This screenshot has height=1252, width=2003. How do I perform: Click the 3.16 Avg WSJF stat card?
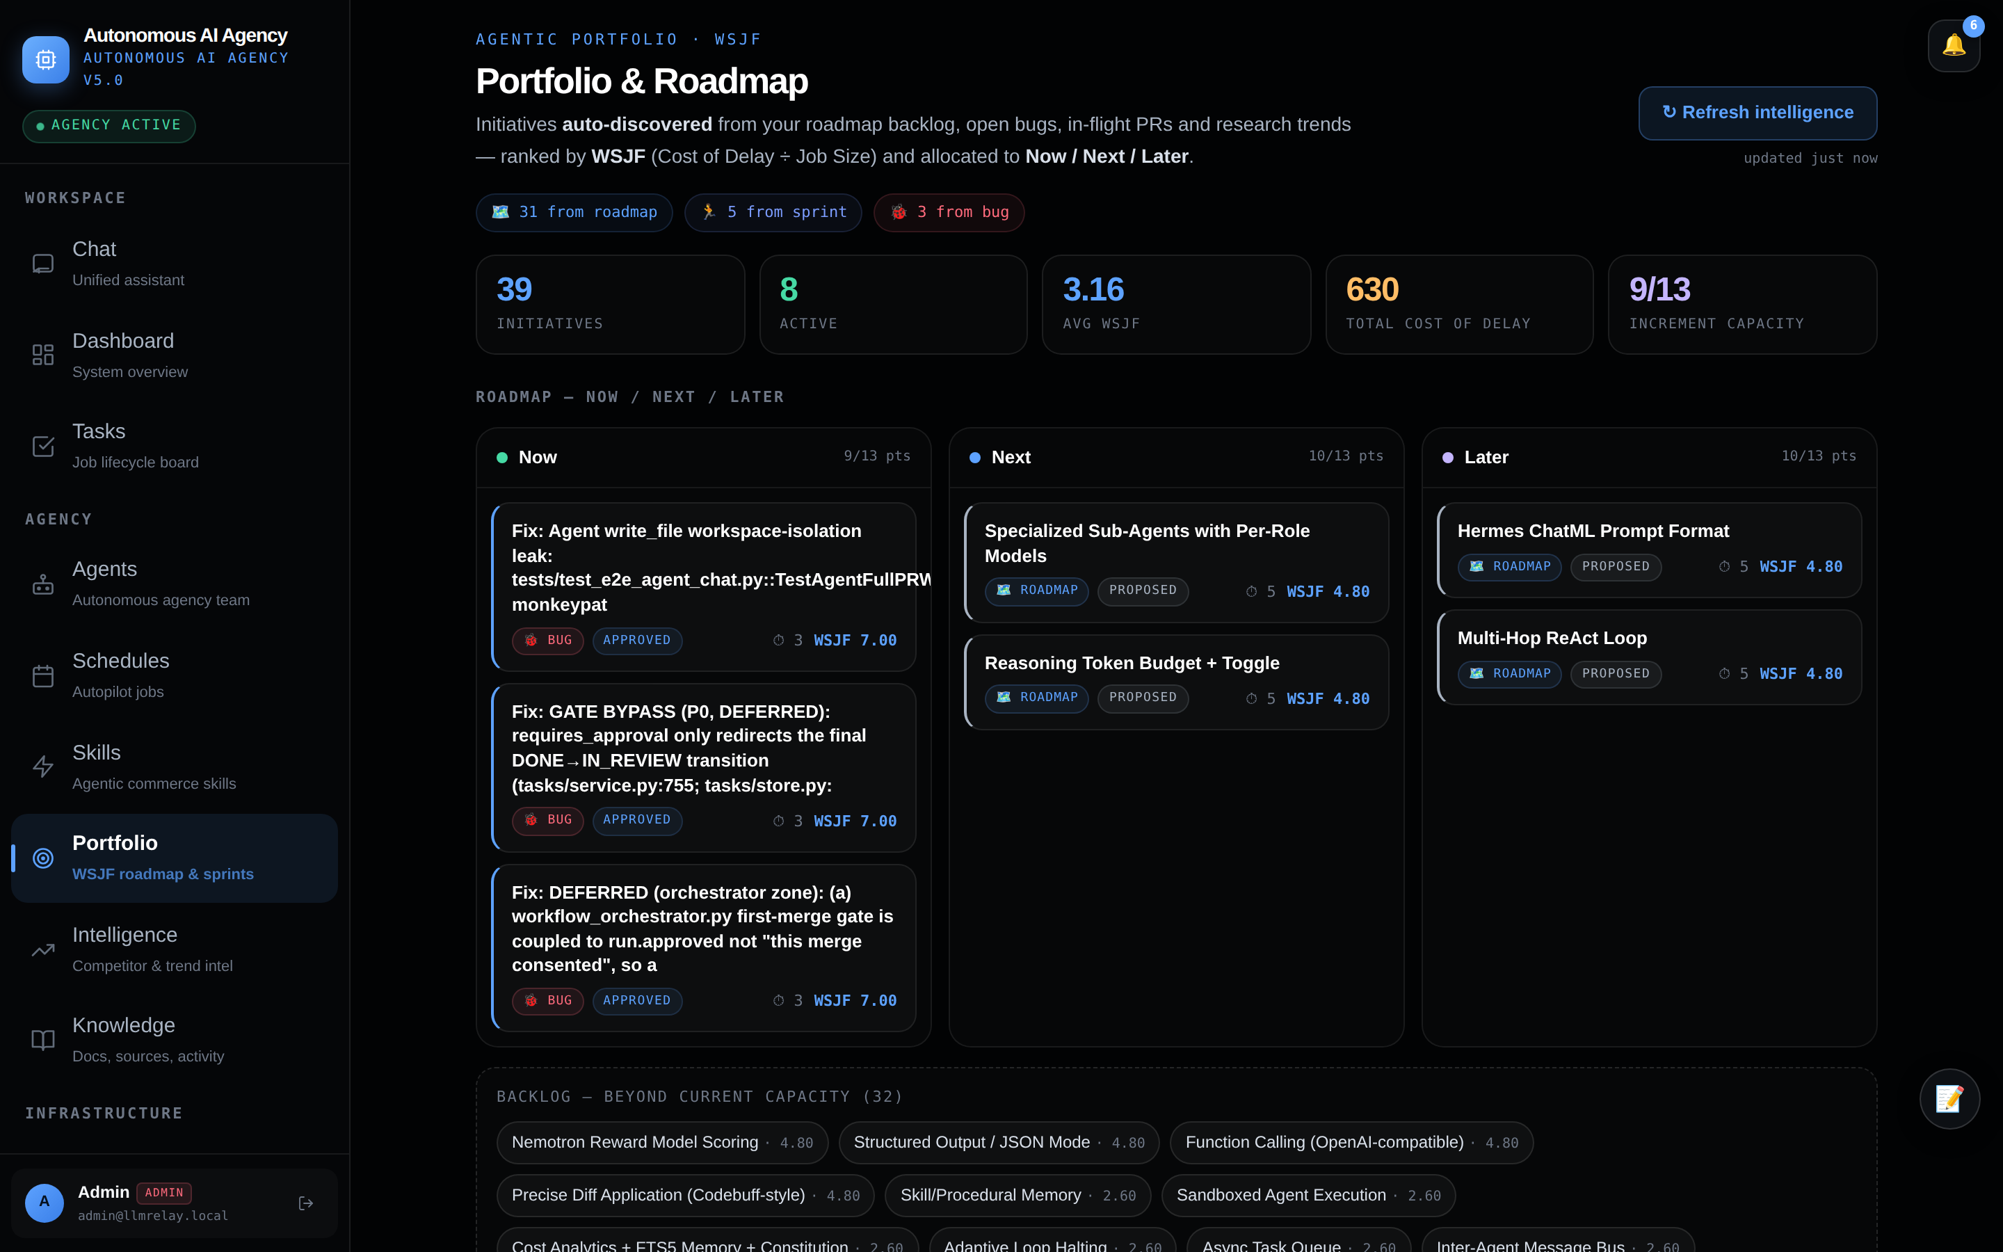pos(1176,305)
